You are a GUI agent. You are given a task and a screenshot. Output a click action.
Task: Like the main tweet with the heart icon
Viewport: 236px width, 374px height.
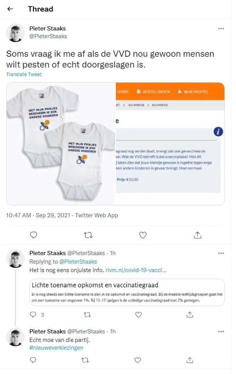pyautogui.click(x=143, y=235)
